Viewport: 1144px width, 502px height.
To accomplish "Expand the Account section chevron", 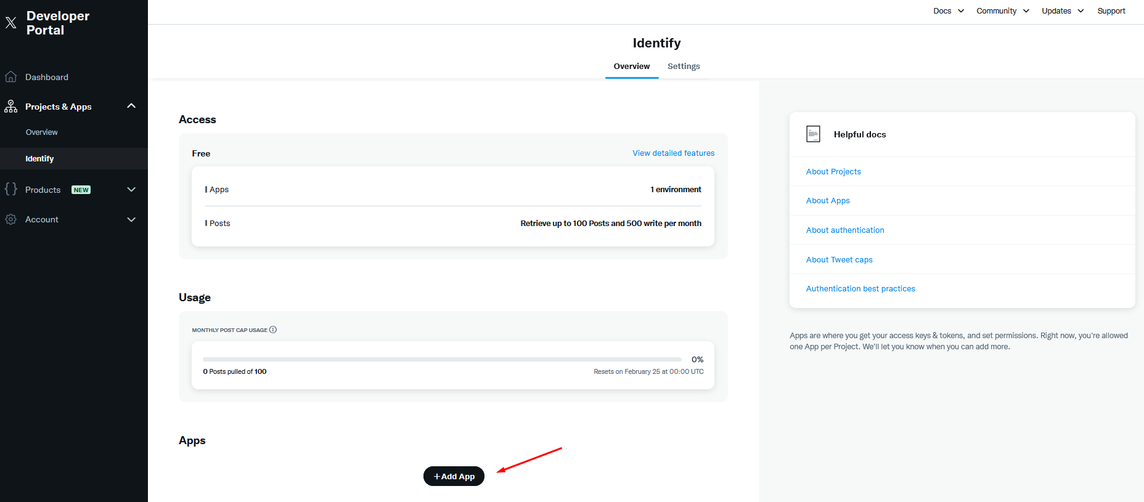I will (x=131, y=219).
